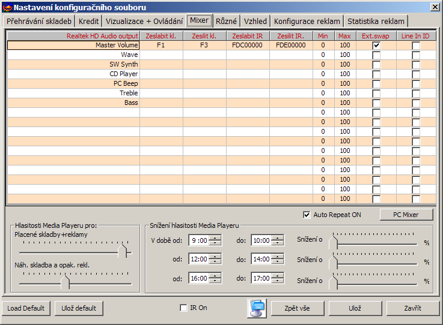Uncheck Ext.swap for Master Volume
This screenshot has width=443, height=325.
point(376,46)
